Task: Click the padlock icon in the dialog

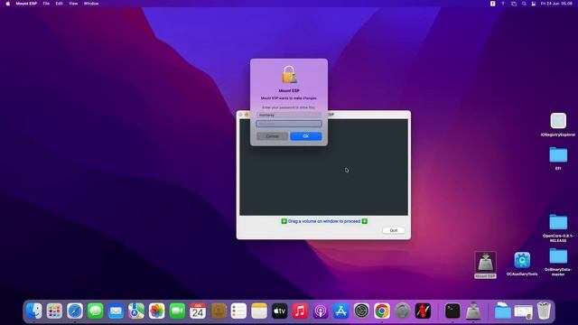Action: coord(289,75)
